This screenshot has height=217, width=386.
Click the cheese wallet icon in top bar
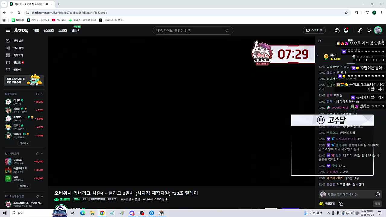pos(337,30)
